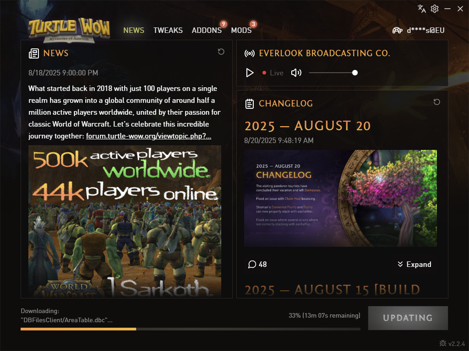This screenshot has height=351, width=469.
Task: Open the ADDONS tab
Action: pyautogui.click(x=207, y=30)
